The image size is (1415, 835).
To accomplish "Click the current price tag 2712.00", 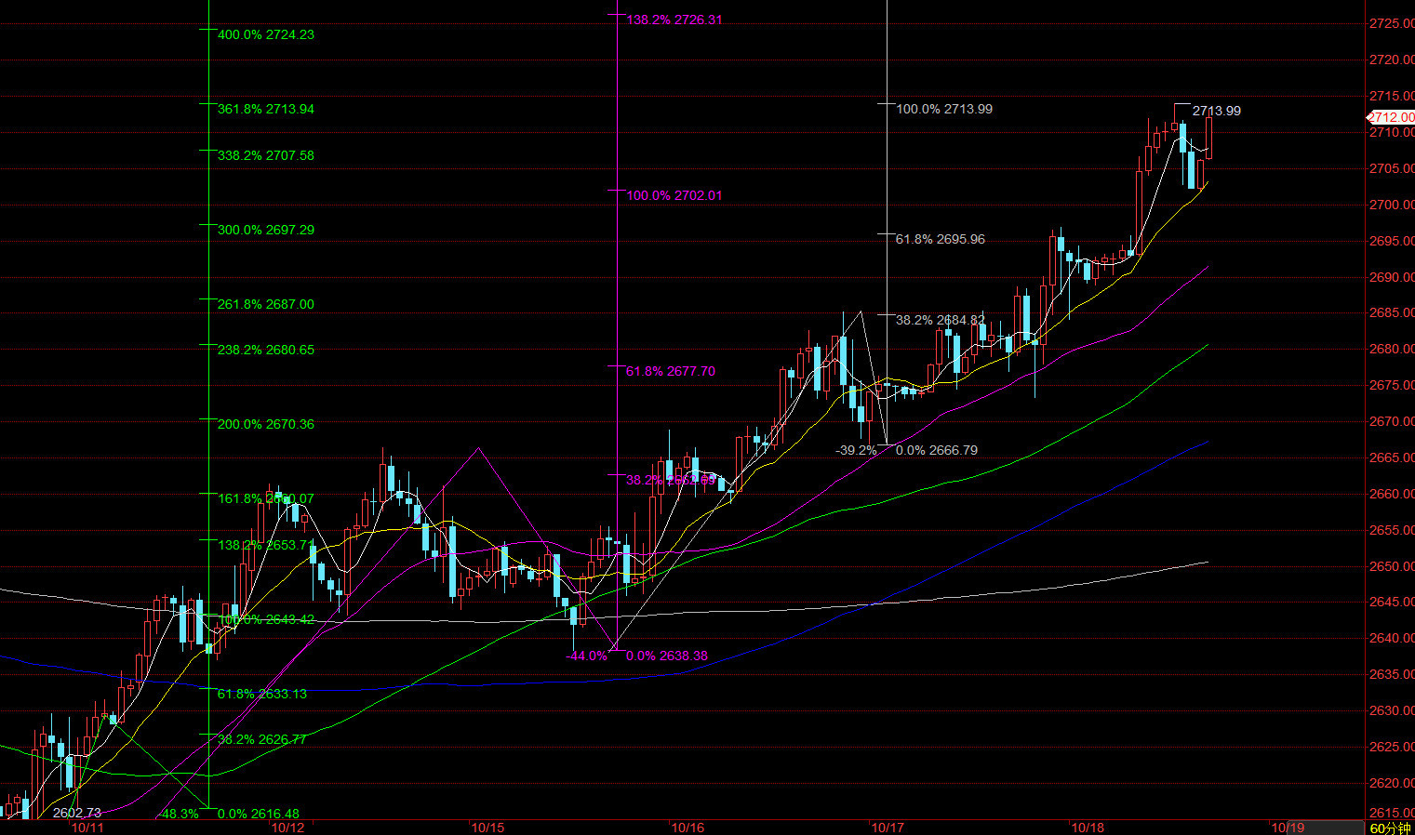I will (1391, 117).
